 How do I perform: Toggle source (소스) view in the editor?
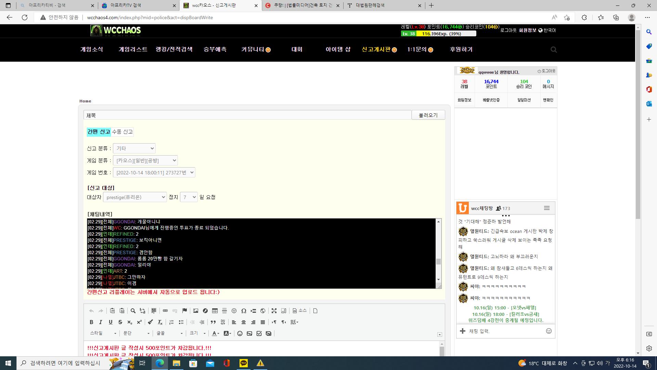299,311
